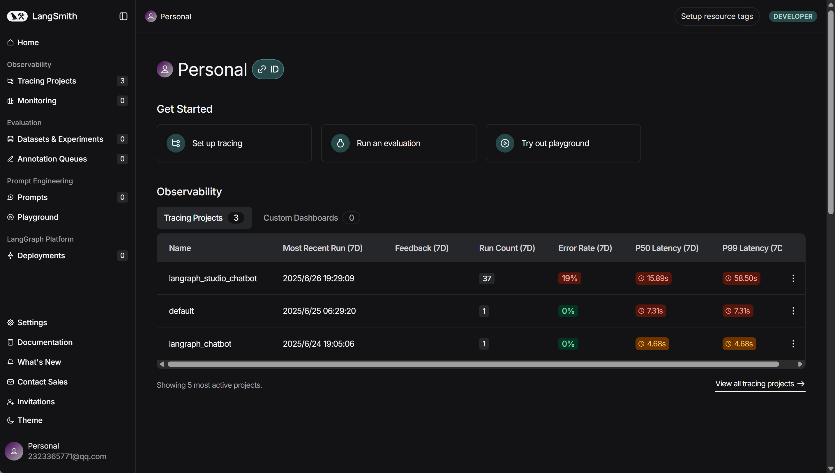The width and height of the screenshot is (835, 473).
Task: Open the langraph_chatbot project
Action: 200,344
